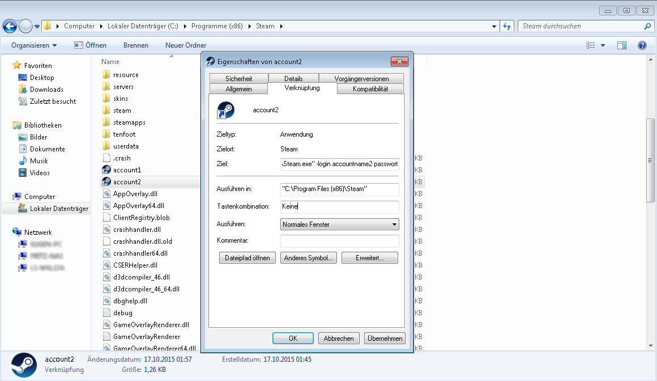Select the Musik library icon
The width and height of the screenshot is (657, 381).
(x=23, y=160)
